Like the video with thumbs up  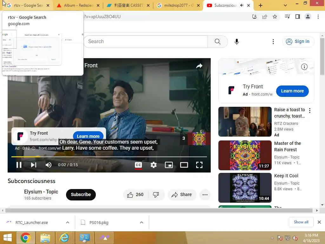click(x=136, y=195)
